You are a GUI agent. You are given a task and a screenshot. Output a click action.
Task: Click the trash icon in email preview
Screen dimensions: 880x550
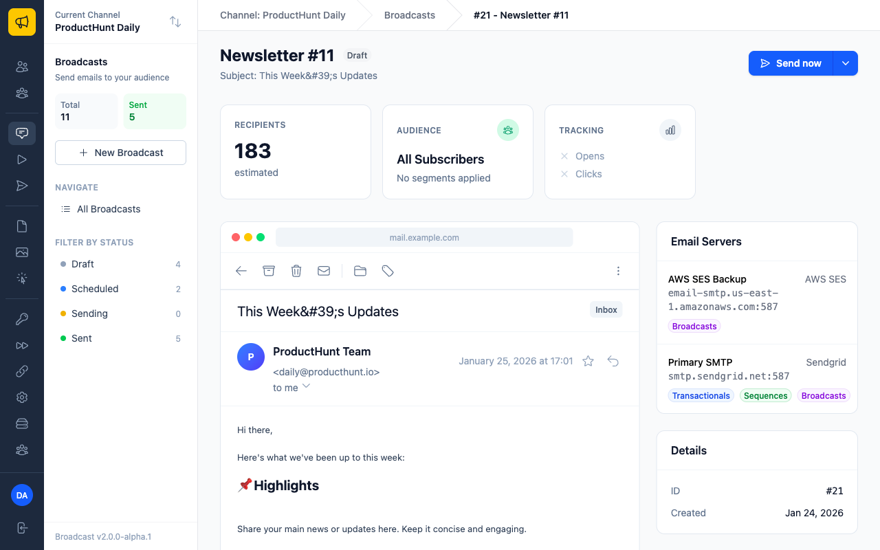tap(296, 271)
